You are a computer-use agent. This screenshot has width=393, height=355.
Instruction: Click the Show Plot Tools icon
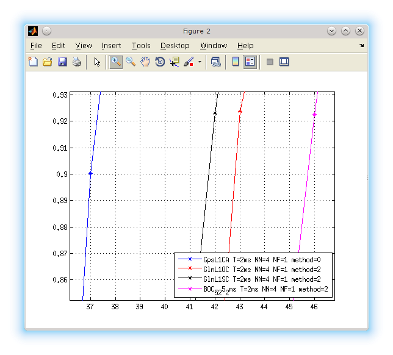coord(284,62)
